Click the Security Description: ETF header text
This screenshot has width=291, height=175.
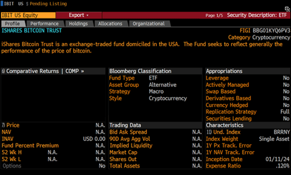click(x=257, y=15)
